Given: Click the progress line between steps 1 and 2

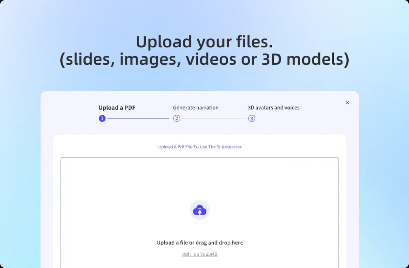Looking at the screenshot, I should [140, 118].
